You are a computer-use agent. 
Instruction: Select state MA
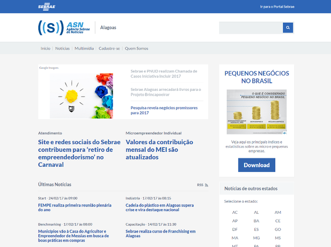pyautogui.click(x=235, y=238)
